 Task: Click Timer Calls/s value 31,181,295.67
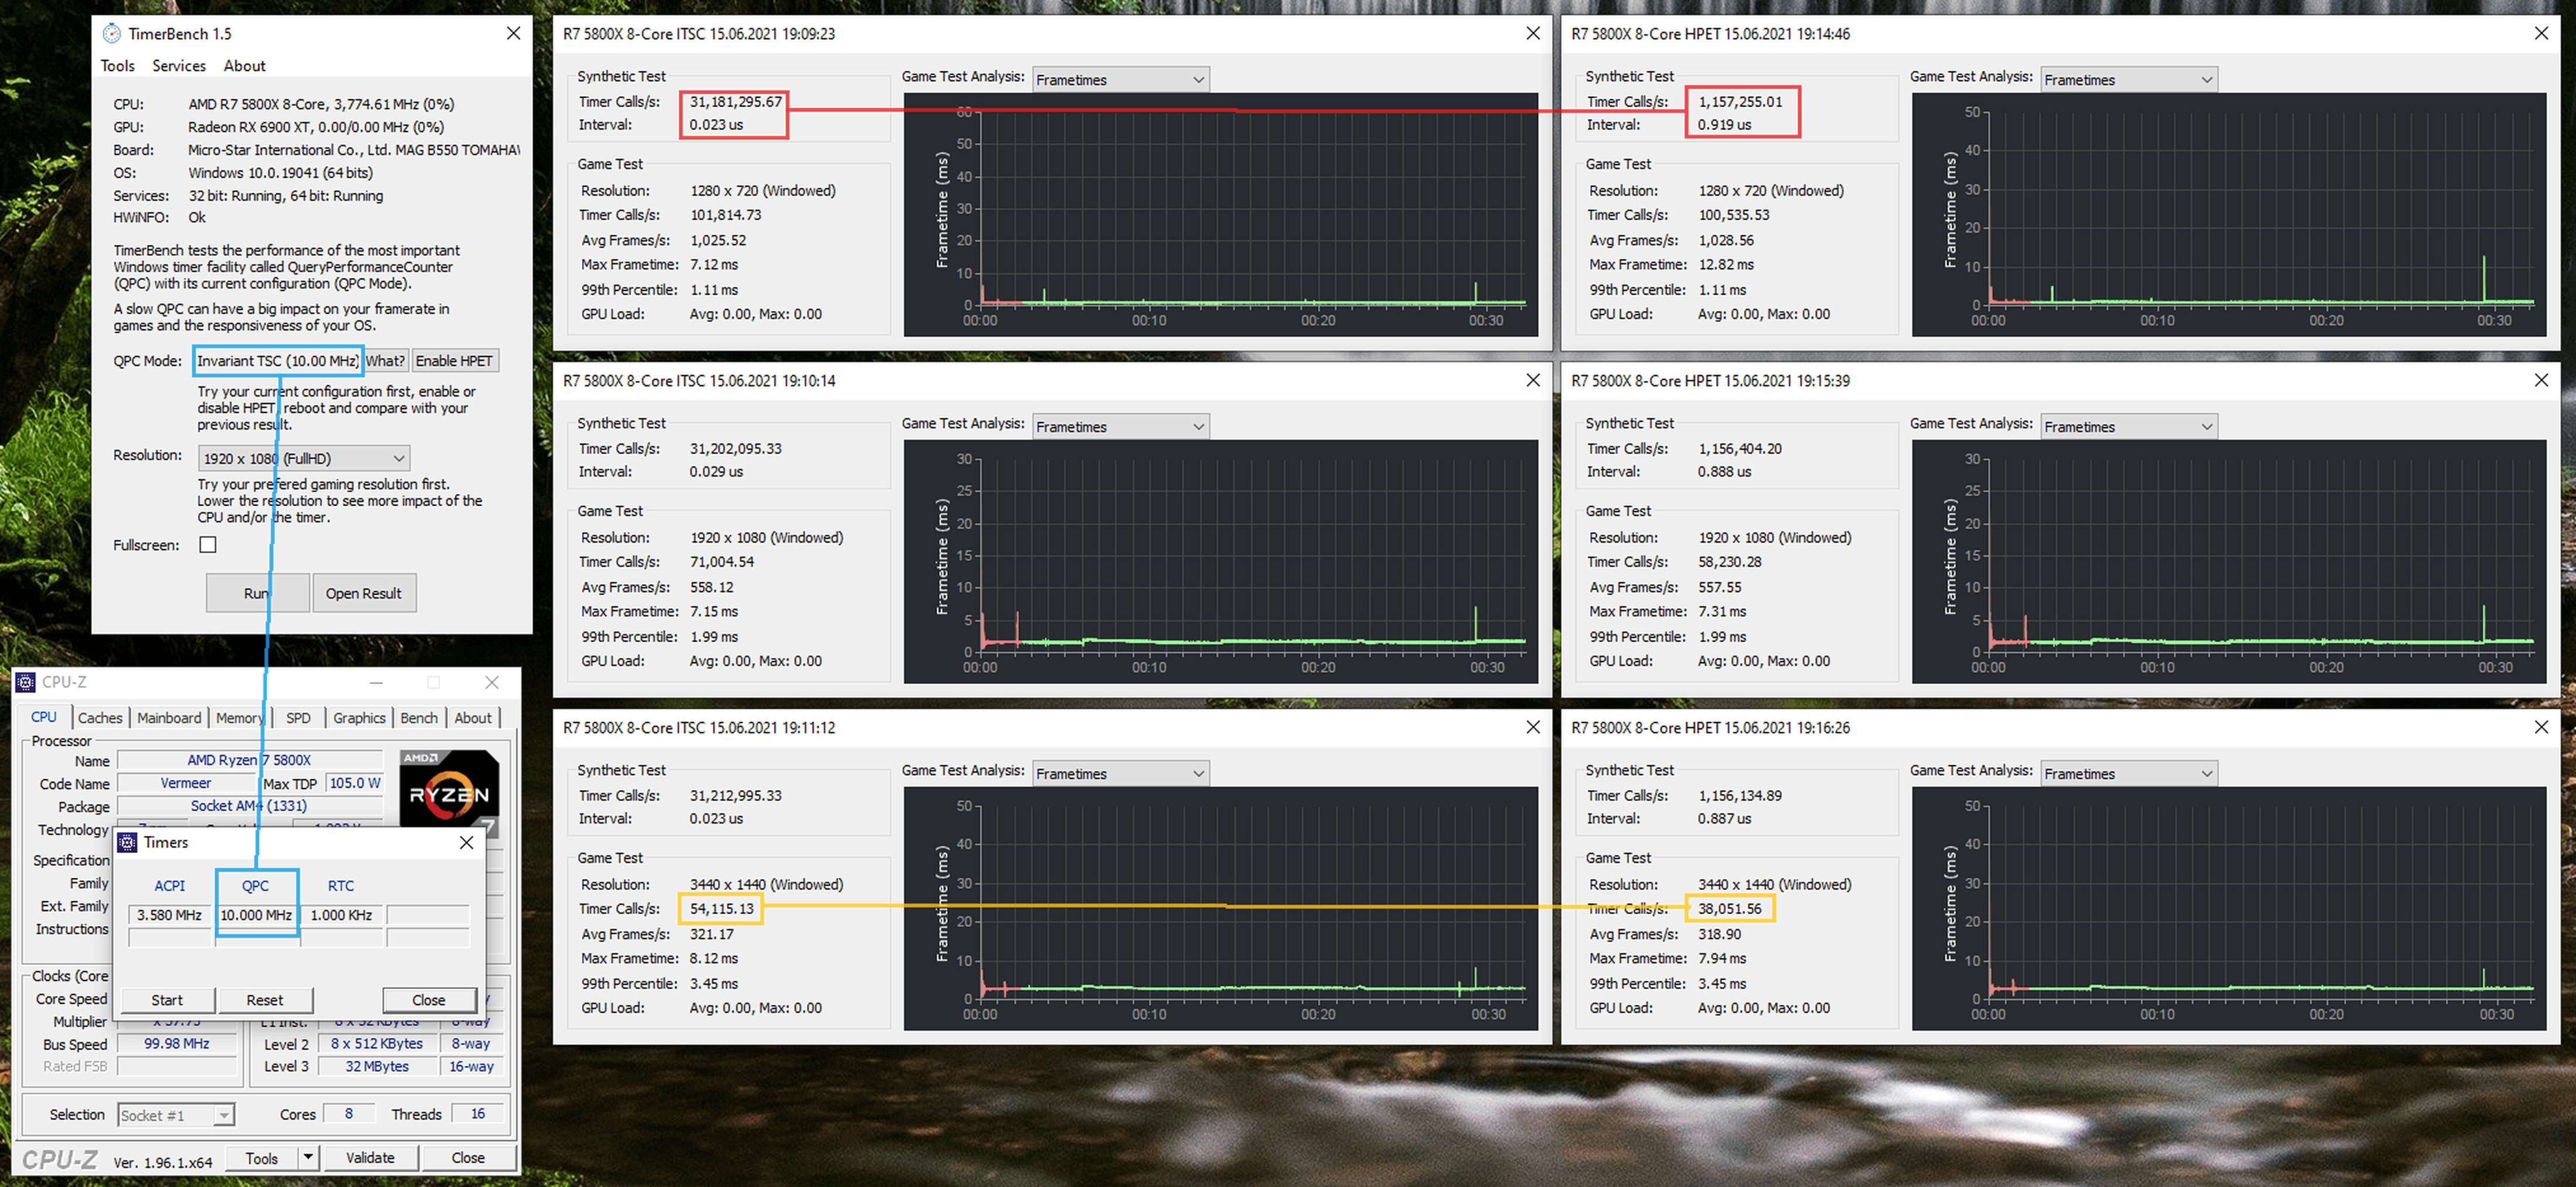[736, 102]
